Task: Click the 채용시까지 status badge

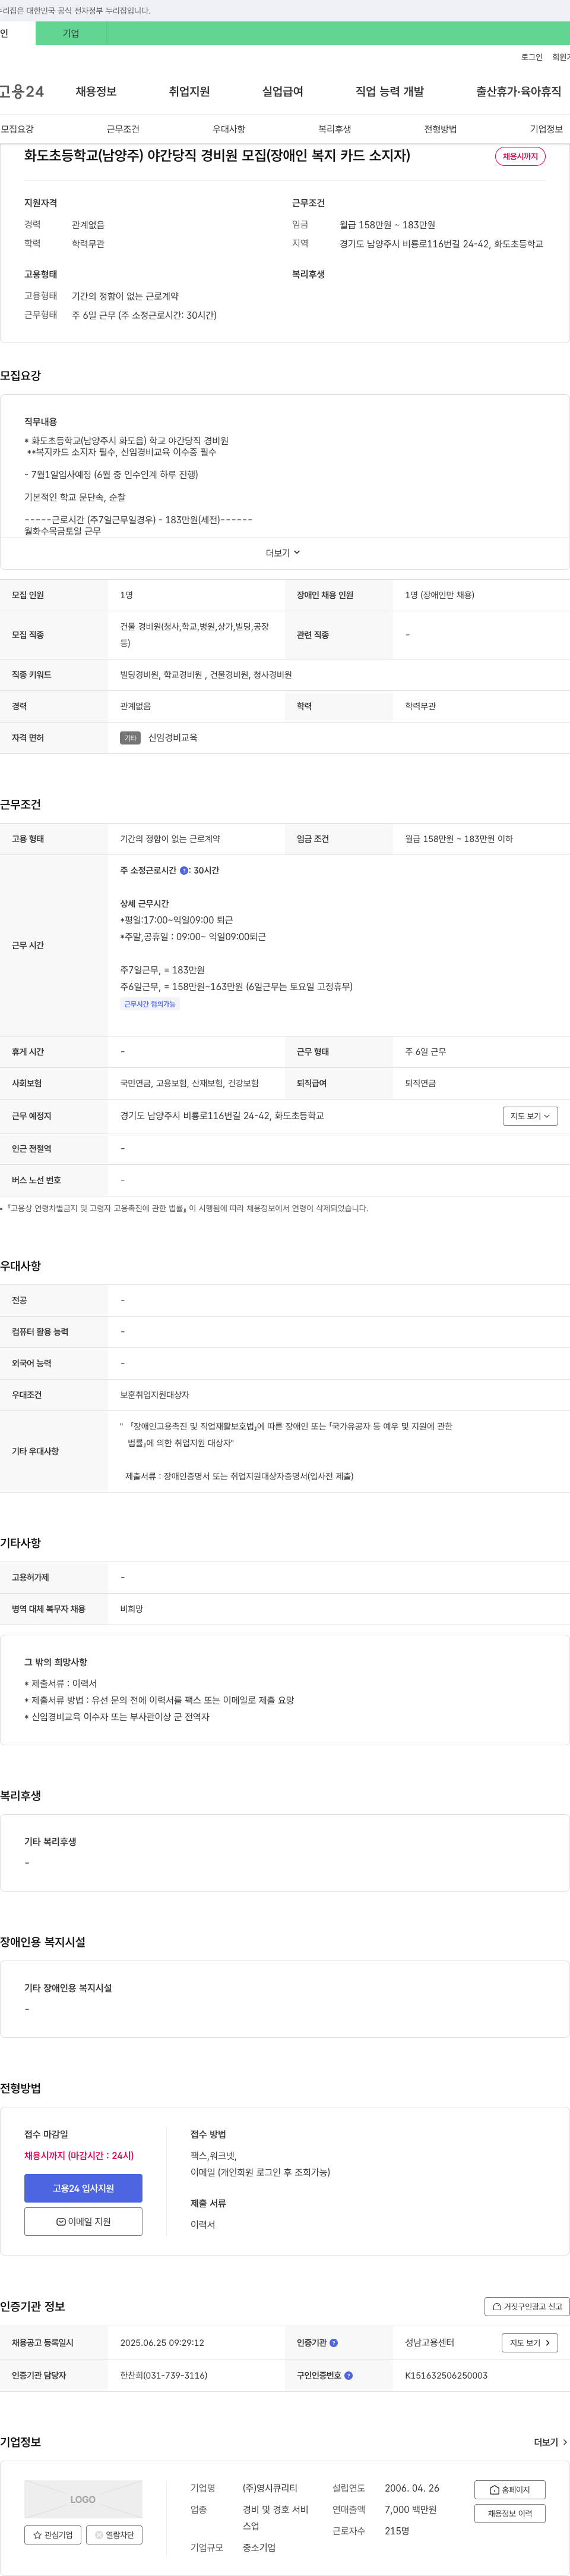Action: click(520, 156)
